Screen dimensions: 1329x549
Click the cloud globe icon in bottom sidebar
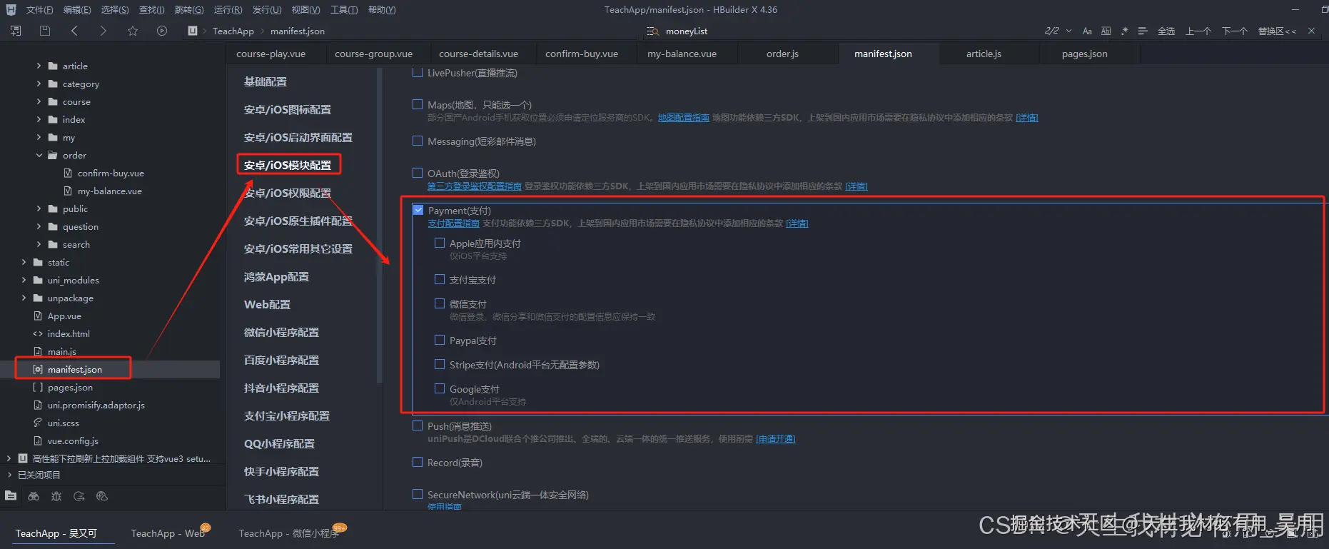point(102,496)
